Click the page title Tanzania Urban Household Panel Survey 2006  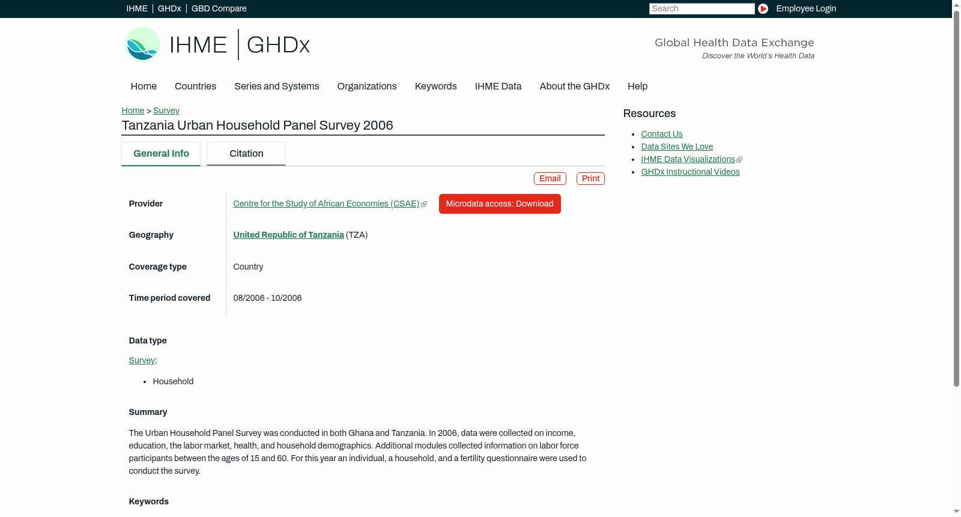click(x=257, y=125)
